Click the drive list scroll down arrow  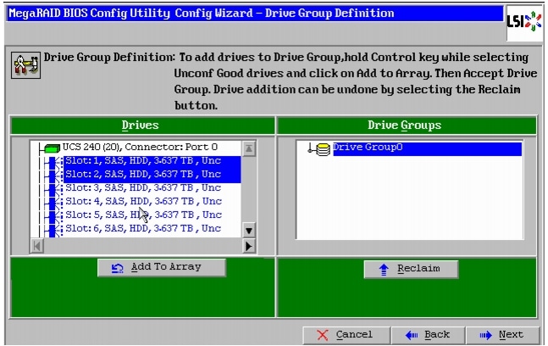click(x=248, y=231)
